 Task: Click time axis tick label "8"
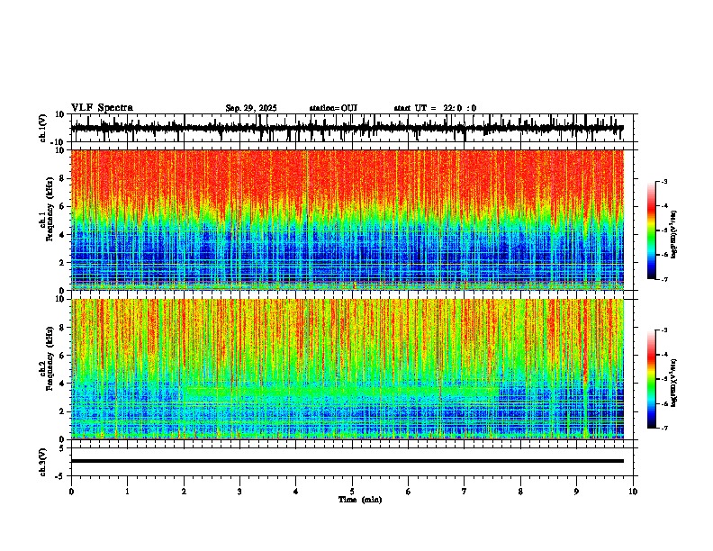pyautogui.click(x=520, y=492)
